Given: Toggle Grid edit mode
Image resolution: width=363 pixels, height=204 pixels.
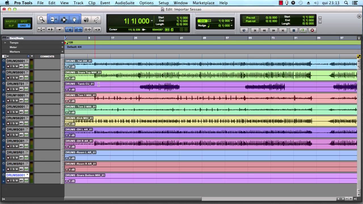Looking at the screenshot, I should [x=24, y=25].
